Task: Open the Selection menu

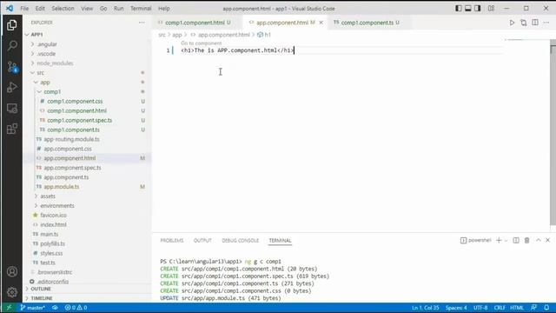Action: [63, 8]
